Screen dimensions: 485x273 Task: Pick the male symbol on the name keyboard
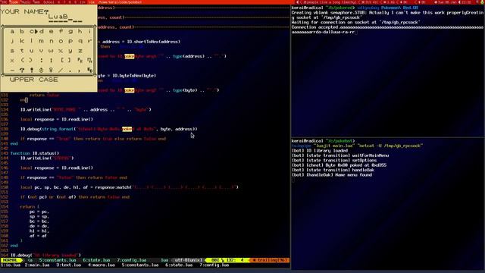pos(42,71)
